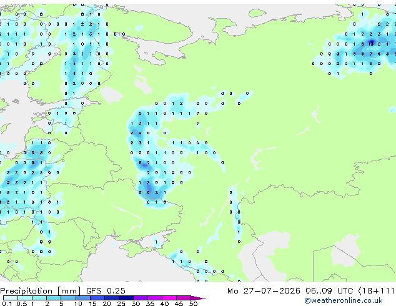The width and height of the screenshot is (396, 306).
Task: Click the legend label '0.1'
Action: (7, 304)
